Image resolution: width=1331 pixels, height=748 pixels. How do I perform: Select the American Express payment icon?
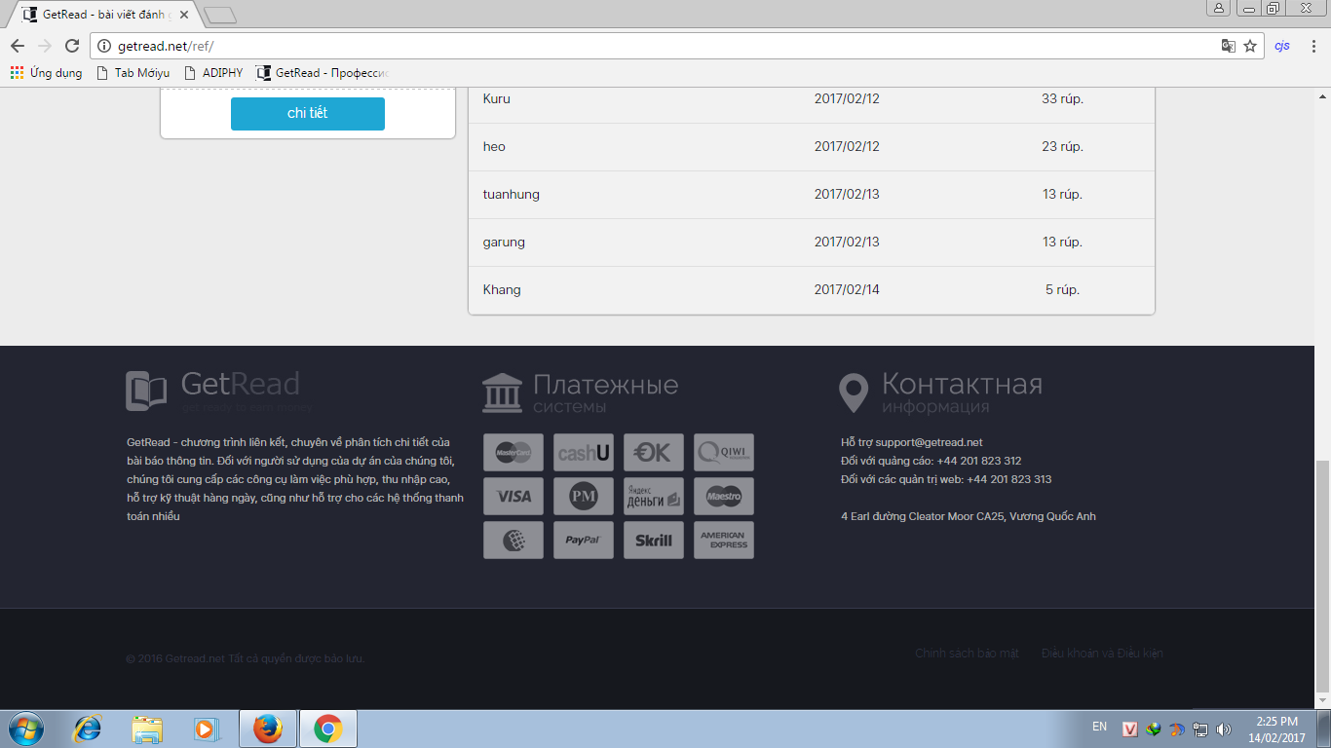724,541
